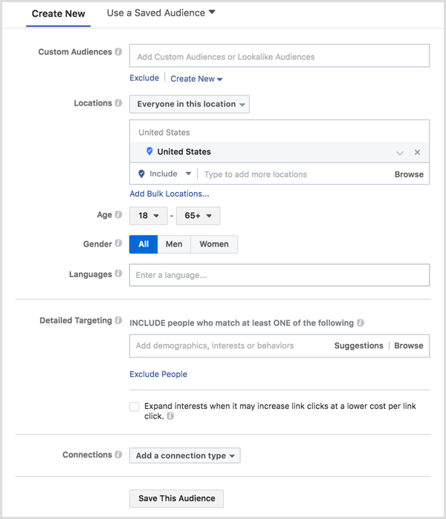This screenshot has height=519, width=446.
Task: Select Men gender option
Action: click(x=174, y=244)
